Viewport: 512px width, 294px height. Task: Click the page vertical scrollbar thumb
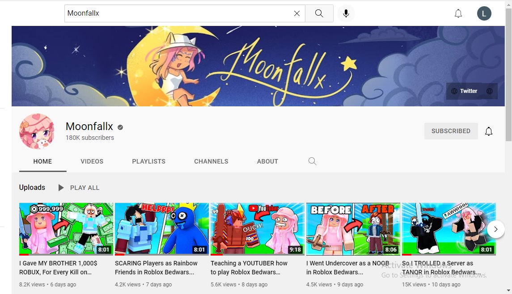pos(508,75)
